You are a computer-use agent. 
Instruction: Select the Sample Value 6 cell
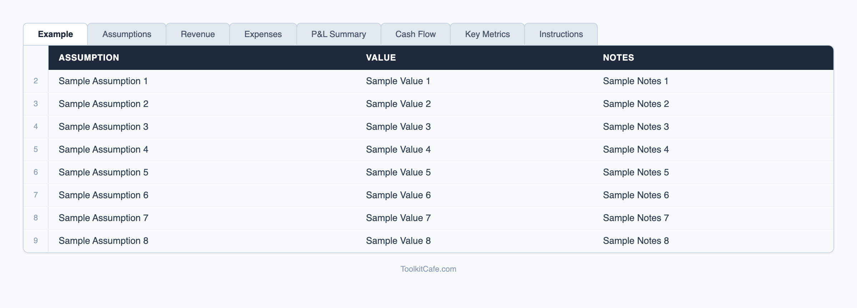click(398, 195)
